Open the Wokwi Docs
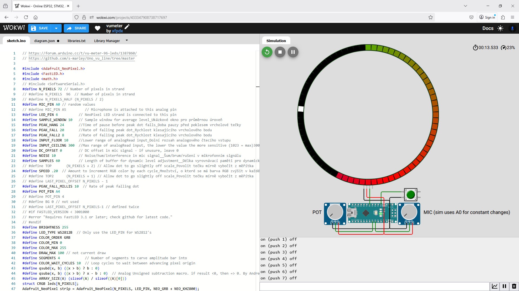Screen dimensions: 519x291 pyautogui.click(x=488, y=28)
